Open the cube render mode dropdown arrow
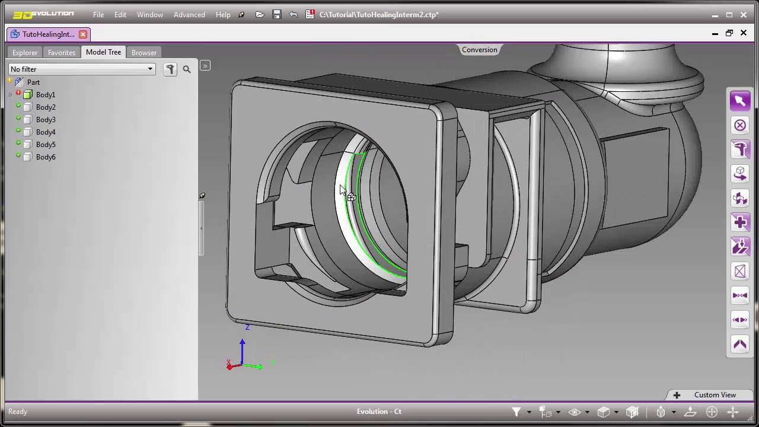The height and width of the screenshot is (427, 759). point(616,412)
